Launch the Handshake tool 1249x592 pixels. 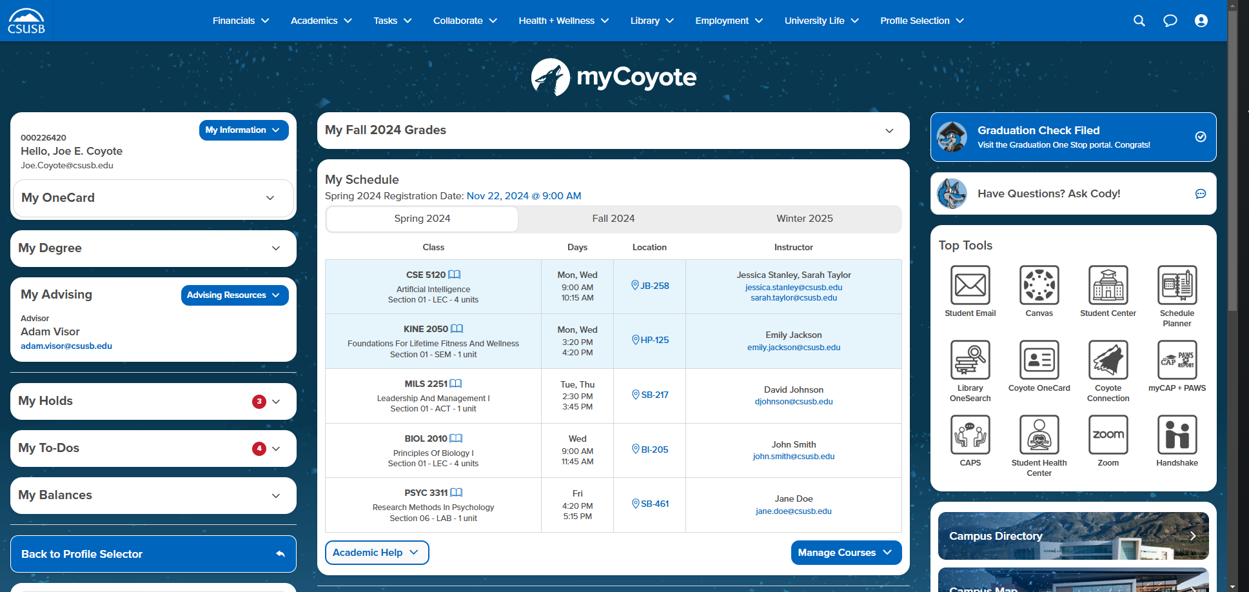pyautogui.click(x=1177, y=435)
